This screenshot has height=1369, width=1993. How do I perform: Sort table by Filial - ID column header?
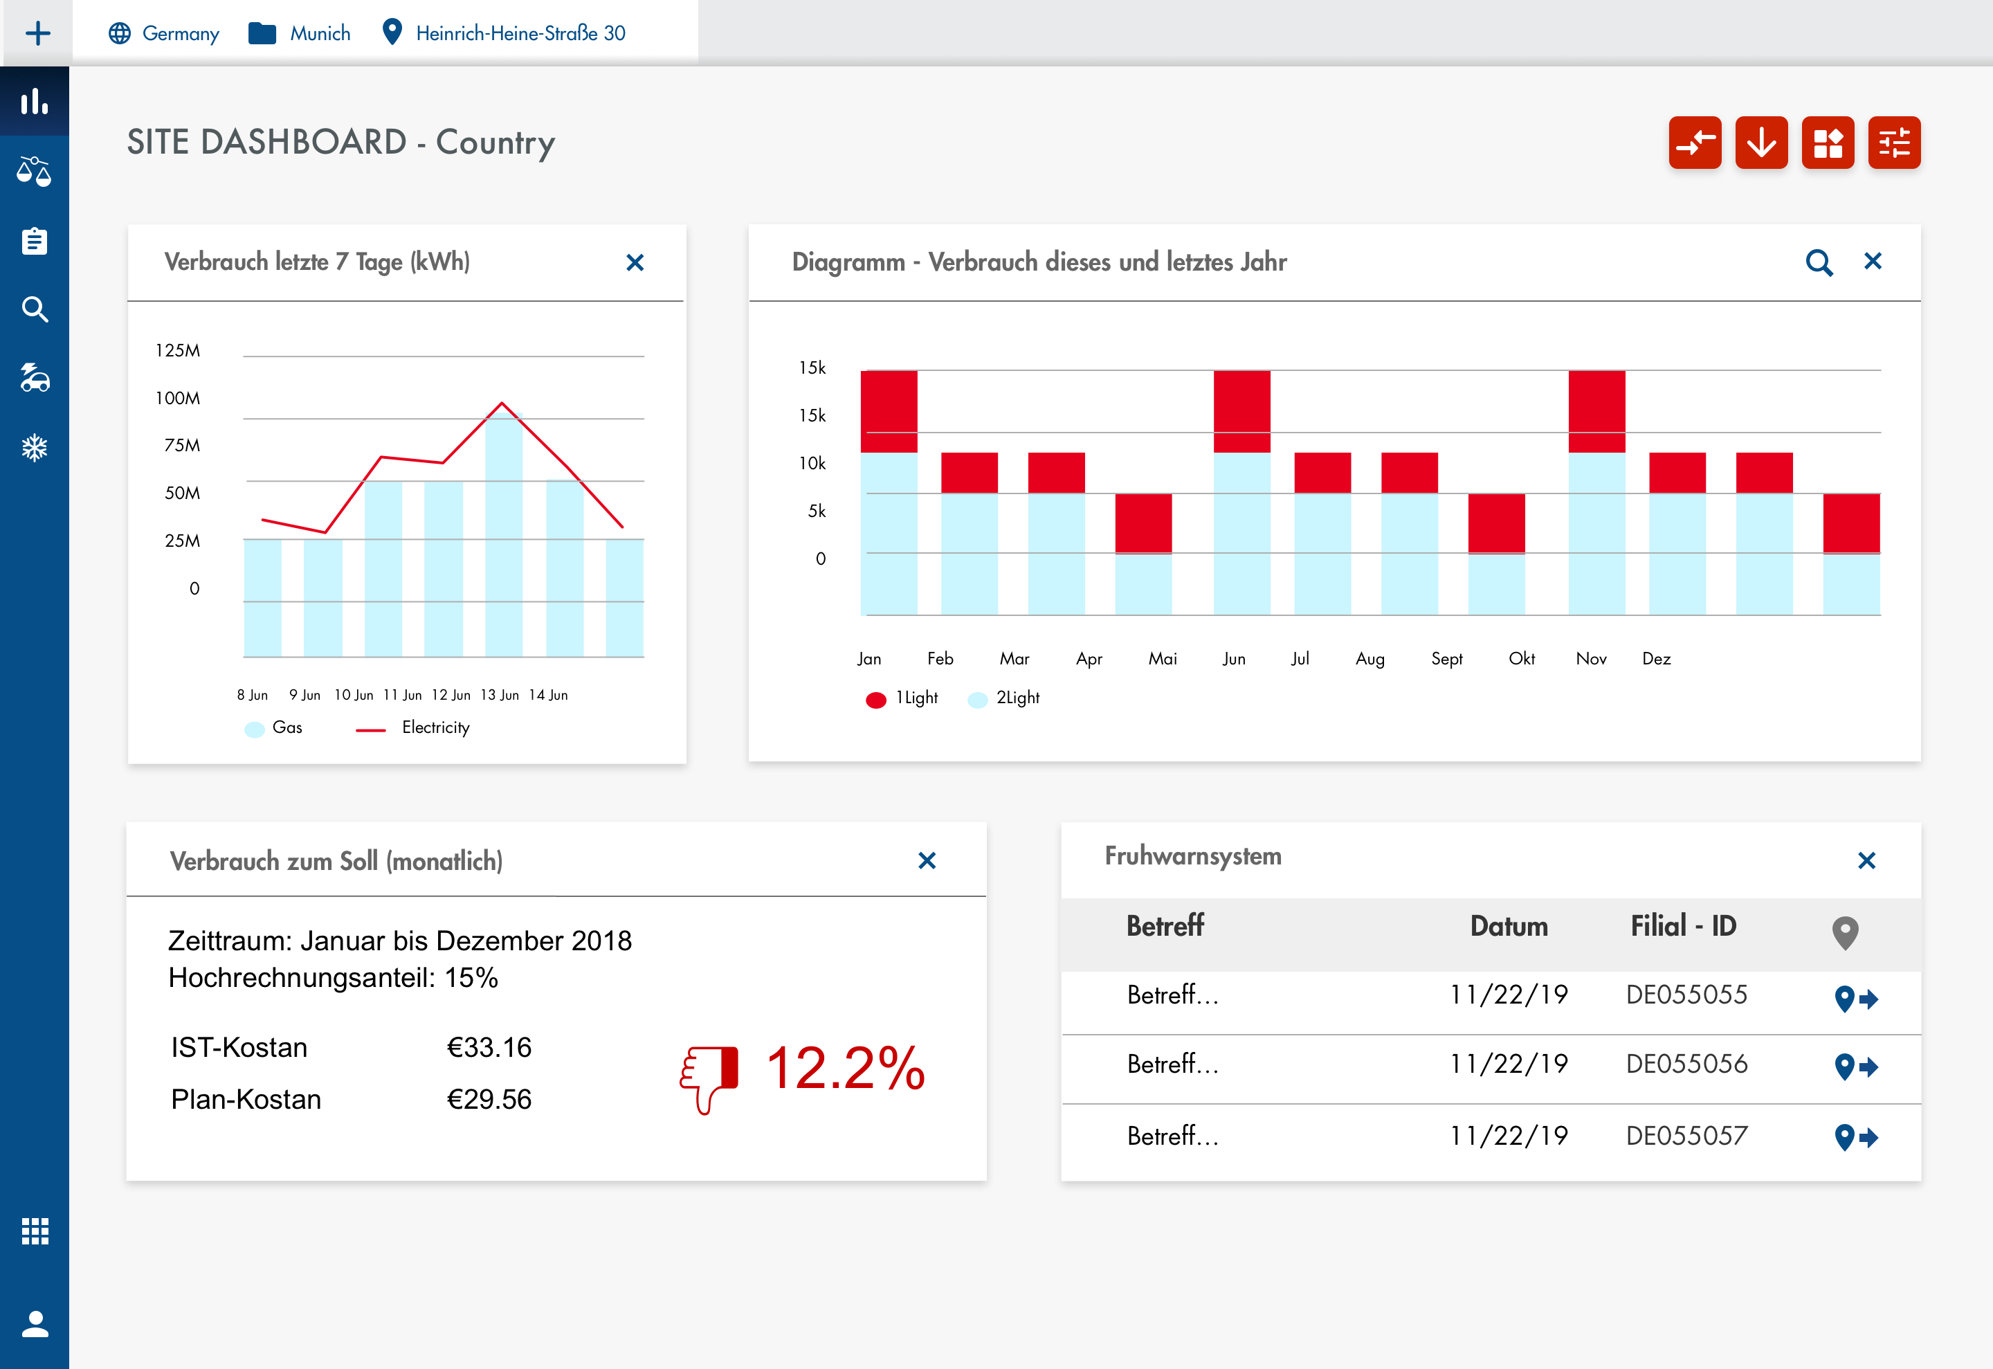(1684, 926)
